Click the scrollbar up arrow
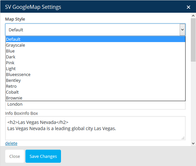The image size is (196, 166). (193, 16)
